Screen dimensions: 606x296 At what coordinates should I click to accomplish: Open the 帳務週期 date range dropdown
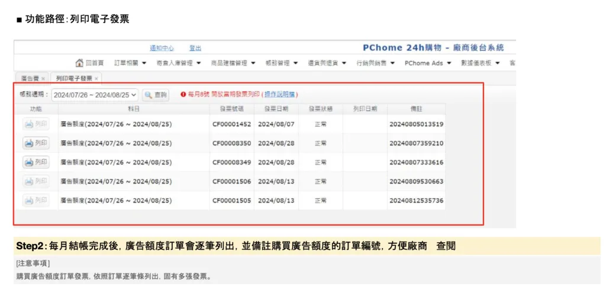coord(95,95)
